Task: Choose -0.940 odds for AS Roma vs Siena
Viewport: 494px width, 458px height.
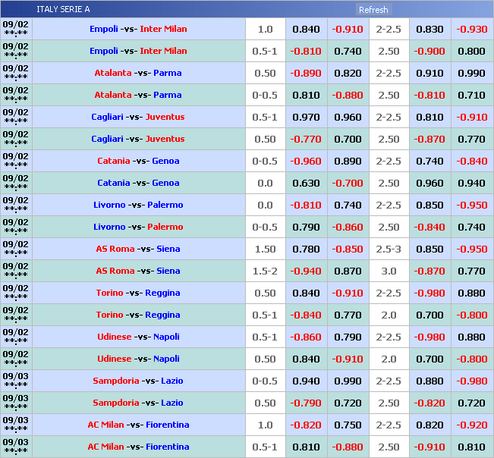Action: [x=306, y=271]
